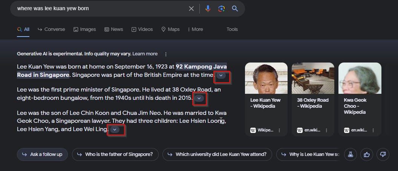Click Wikipedia favicon on 38 Oxley Road card
The width and height of the screenshot is (398, 171).
point(300,130)
